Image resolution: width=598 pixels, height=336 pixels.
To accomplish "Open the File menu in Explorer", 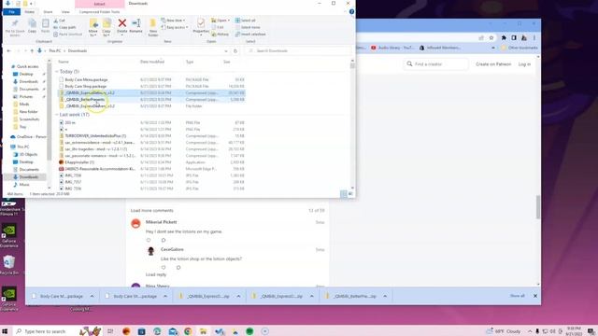I will (11, 12).
